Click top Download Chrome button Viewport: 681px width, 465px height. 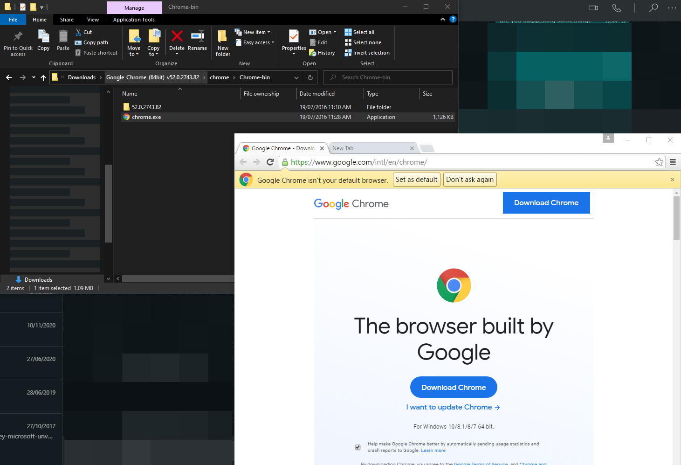click(546, 203)
